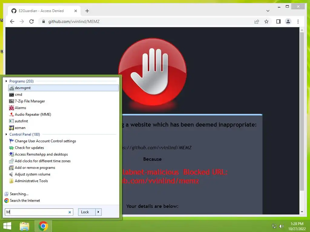
Task: Go back in Chrome
Action: coord(12,21)
